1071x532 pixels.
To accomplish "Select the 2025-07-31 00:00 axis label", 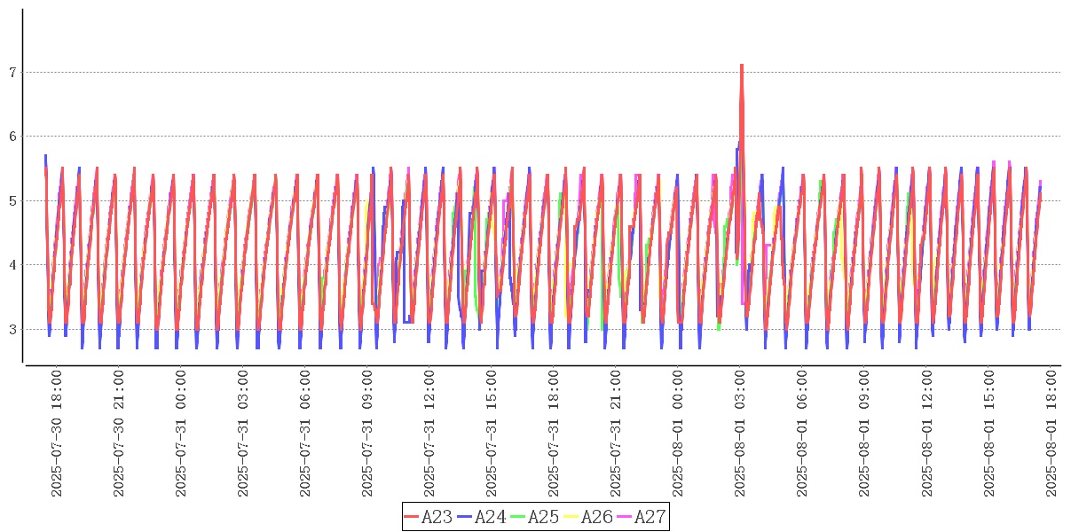I will (181, 434).
